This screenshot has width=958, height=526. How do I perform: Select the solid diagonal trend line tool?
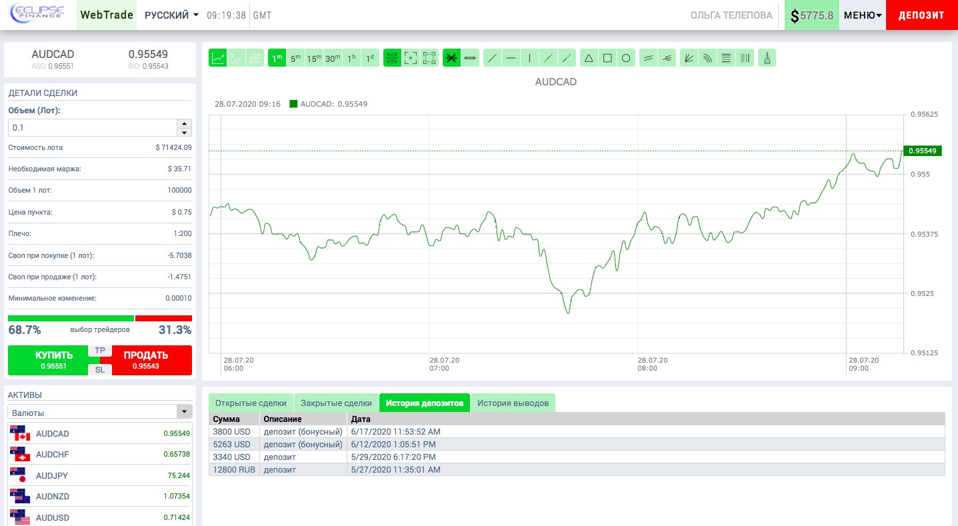click(x=492, y=58)
